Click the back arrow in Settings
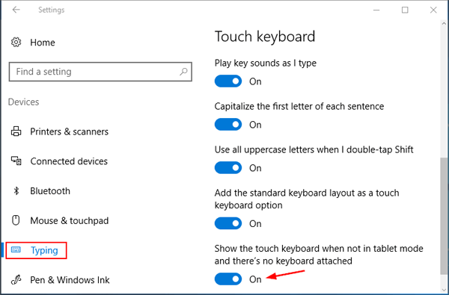This screenshot has width=449, height=295. click(x=16, y=10)
